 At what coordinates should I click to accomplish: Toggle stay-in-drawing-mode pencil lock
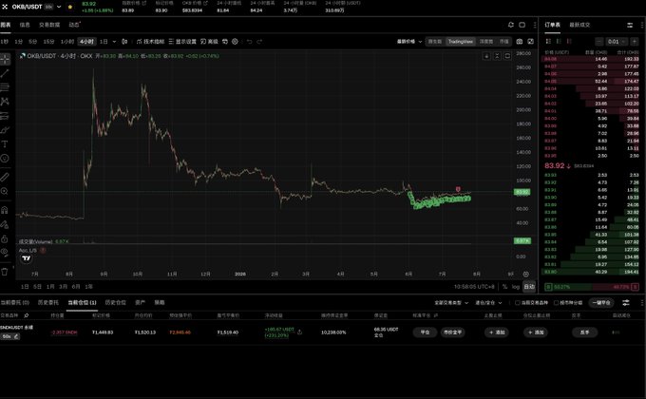(x=5, y=224)
